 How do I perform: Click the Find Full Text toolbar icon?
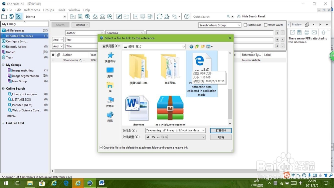pos(110,16)
